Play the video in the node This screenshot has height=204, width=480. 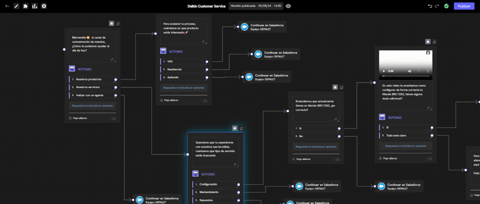click(384, 71)
